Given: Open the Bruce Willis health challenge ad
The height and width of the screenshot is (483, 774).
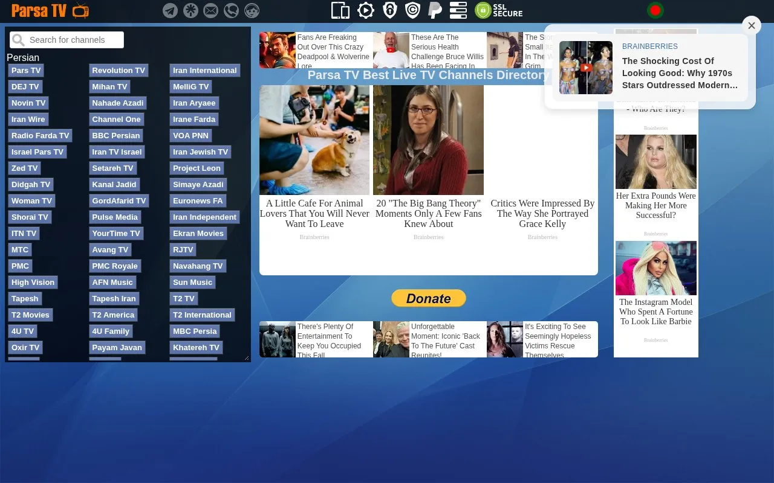Looking at the screenshot, I should (429, 50).
